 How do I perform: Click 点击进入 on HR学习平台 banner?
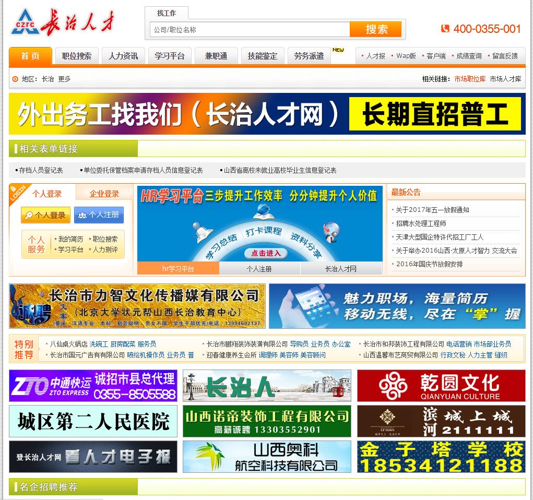pos(266,253)
